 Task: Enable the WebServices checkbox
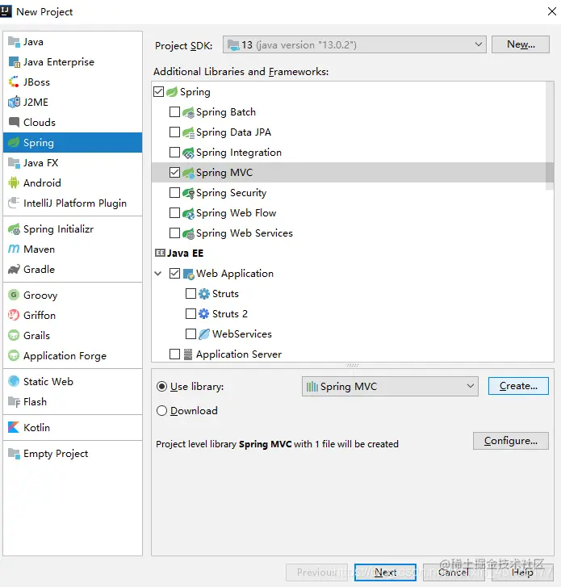point(190,334)
